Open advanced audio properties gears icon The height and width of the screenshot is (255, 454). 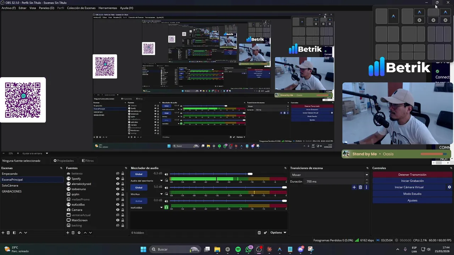pos(265,233)
